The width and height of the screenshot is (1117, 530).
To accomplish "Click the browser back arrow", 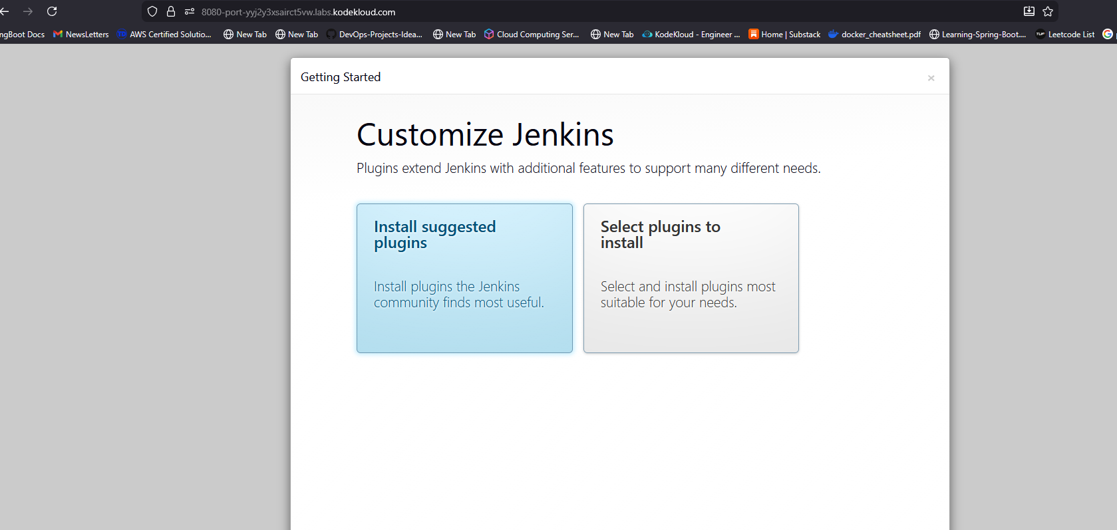I will [x=4, y=11].
